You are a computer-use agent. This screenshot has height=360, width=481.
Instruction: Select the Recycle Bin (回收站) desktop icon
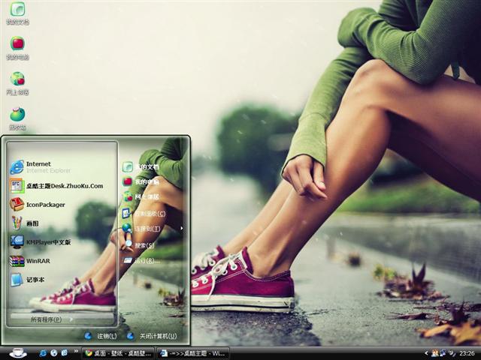[17, 118]
